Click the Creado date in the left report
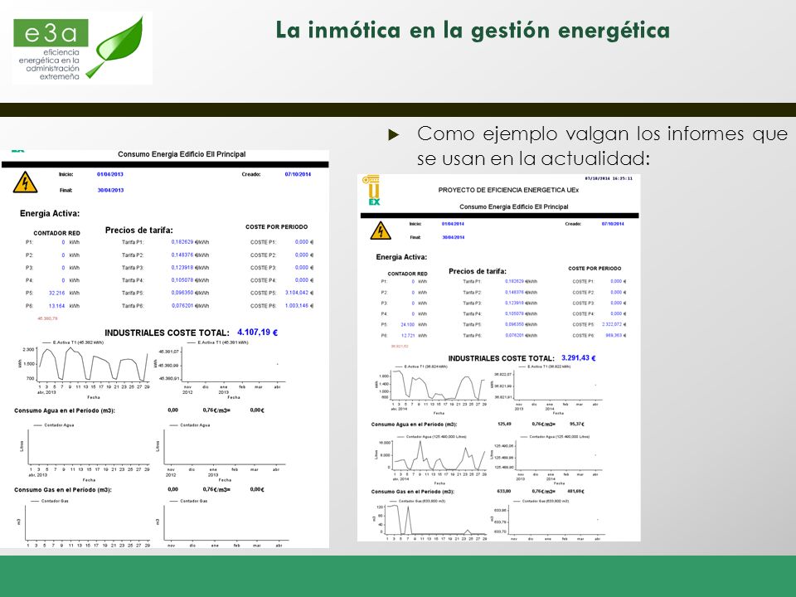The height and width of the screenshot is (597, 796). [298, 174]
